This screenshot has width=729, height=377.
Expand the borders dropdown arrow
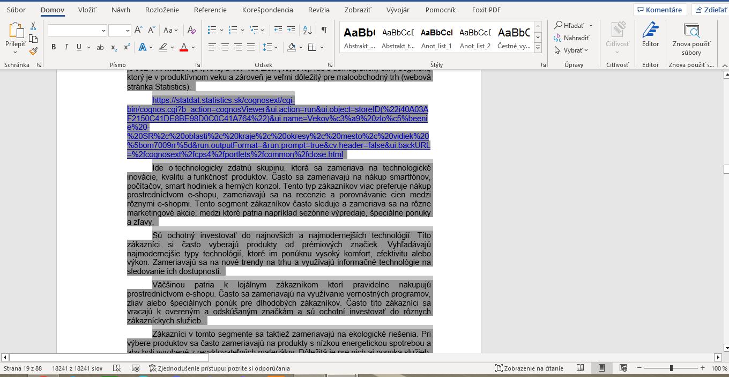(x=321, y=47)
